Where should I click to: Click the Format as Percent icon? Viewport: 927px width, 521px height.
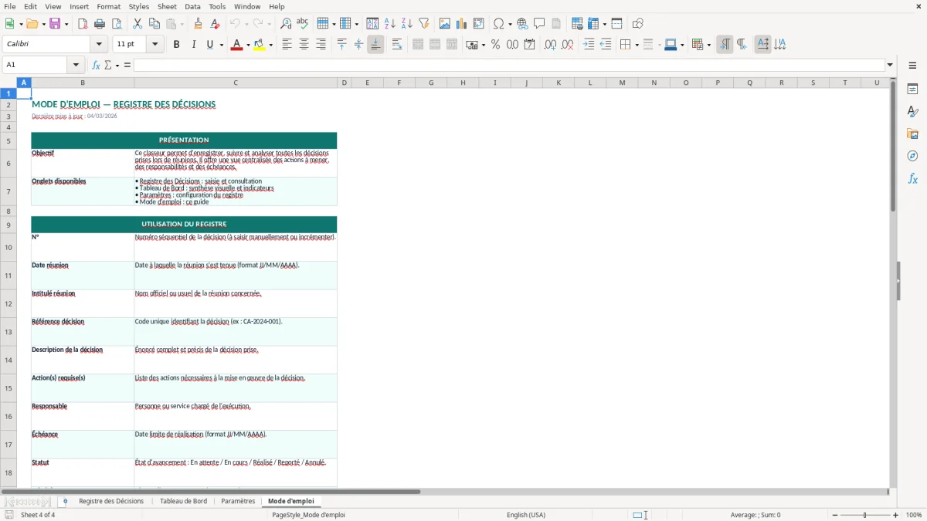(x=496, y=45)
